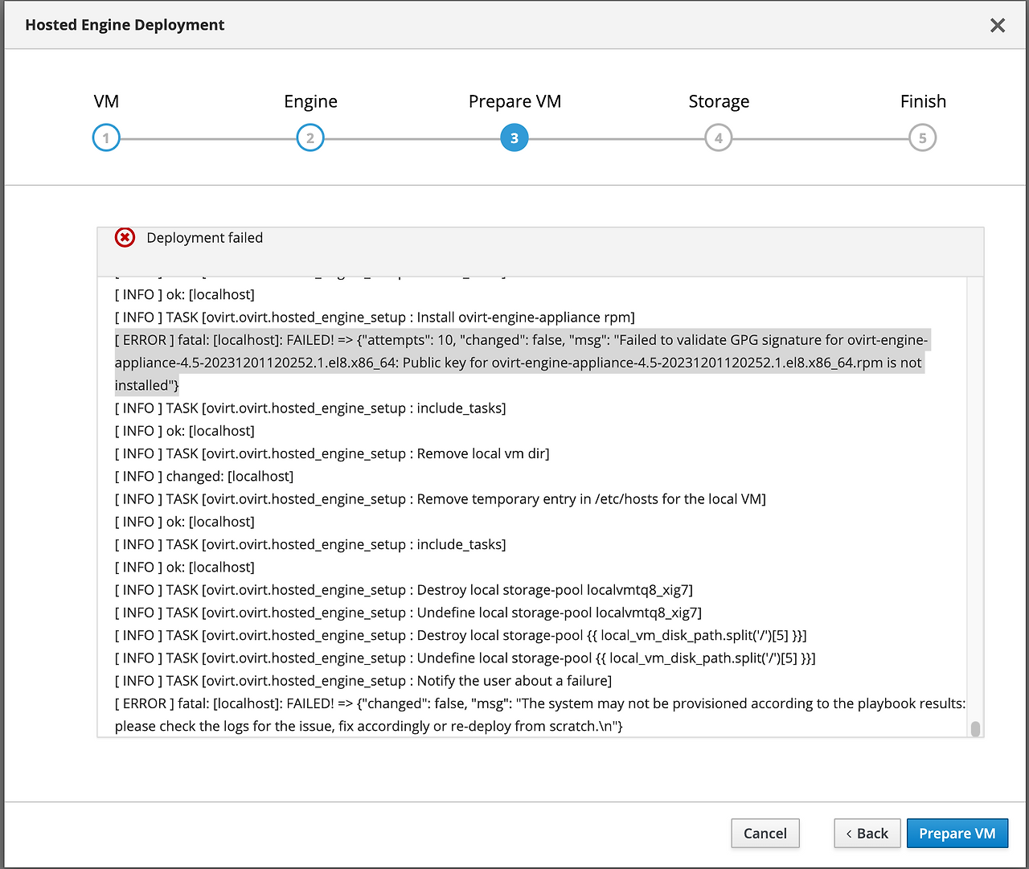
Task: Cancel the deployment wizard
Action: (x=765, y=833)
